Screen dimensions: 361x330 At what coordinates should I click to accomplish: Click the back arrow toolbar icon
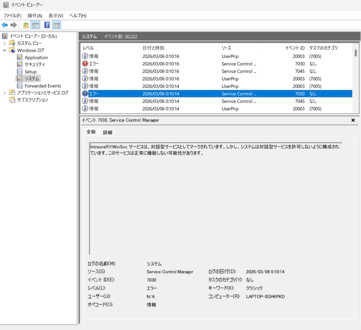click(5, 25)
